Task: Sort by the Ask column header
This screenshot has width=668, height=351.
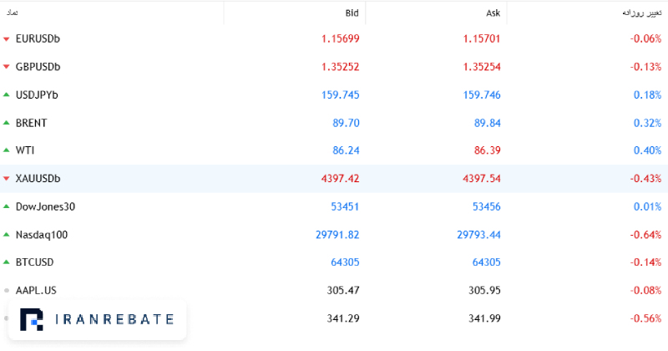Action: tap(493, 13)
